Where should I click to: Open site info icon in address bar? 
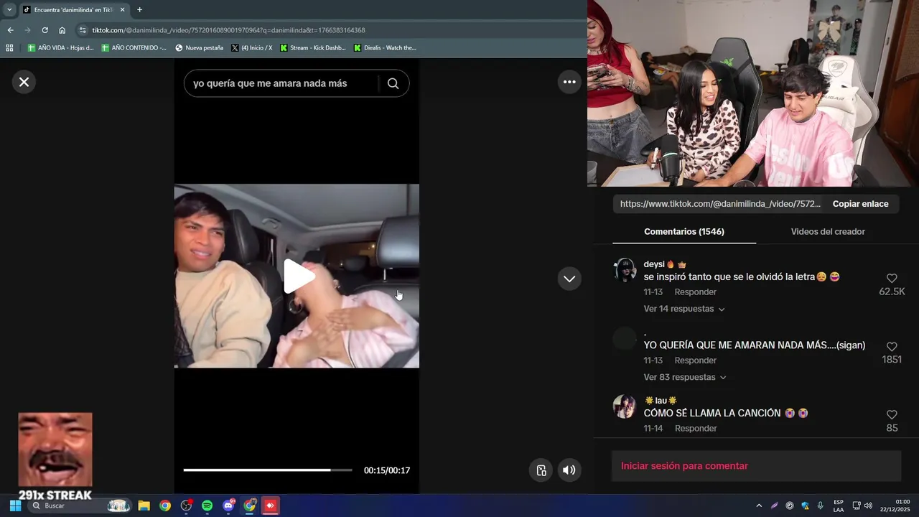coord(83,30)
